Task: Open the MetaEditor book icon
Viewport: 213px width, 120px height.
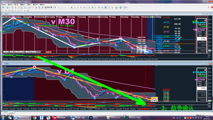Action: point(36,7)
